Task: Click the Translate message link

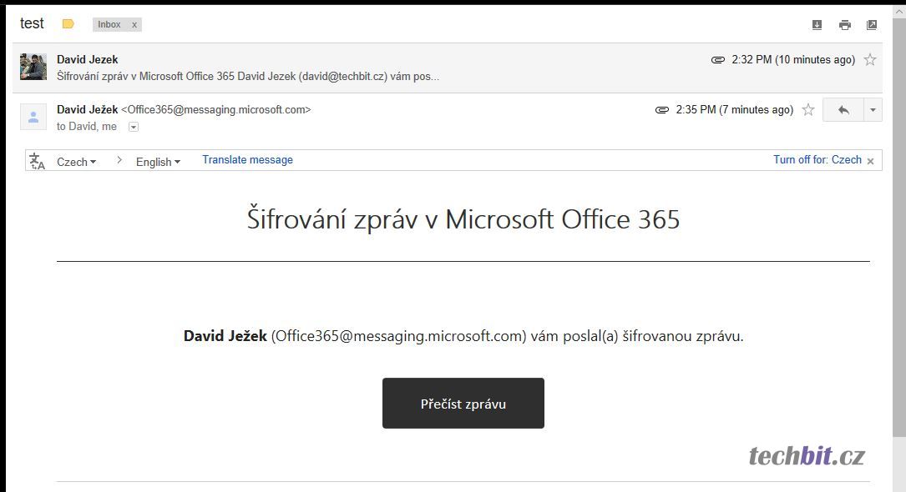Action: coord(247,160)
